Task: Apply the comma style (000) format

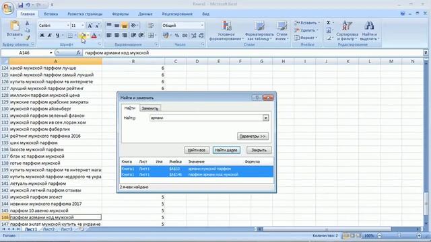Action: click(185, 35)
